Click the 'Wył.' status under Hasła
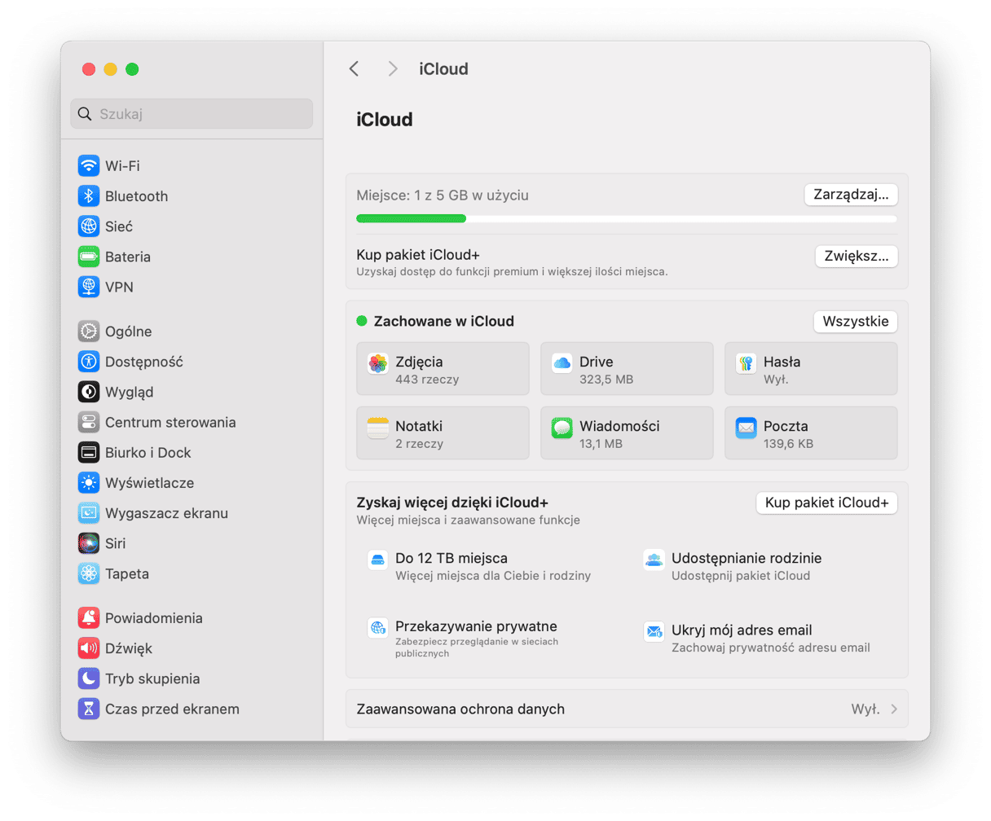The width and height of the screenshot is (991, 821). 776,380
